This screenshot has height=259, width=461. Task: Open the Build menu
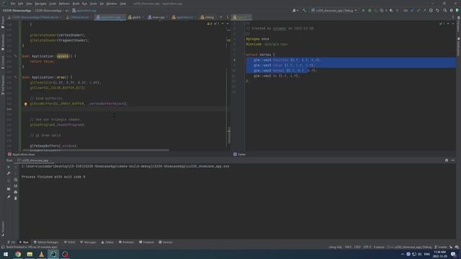pos(76,4)
